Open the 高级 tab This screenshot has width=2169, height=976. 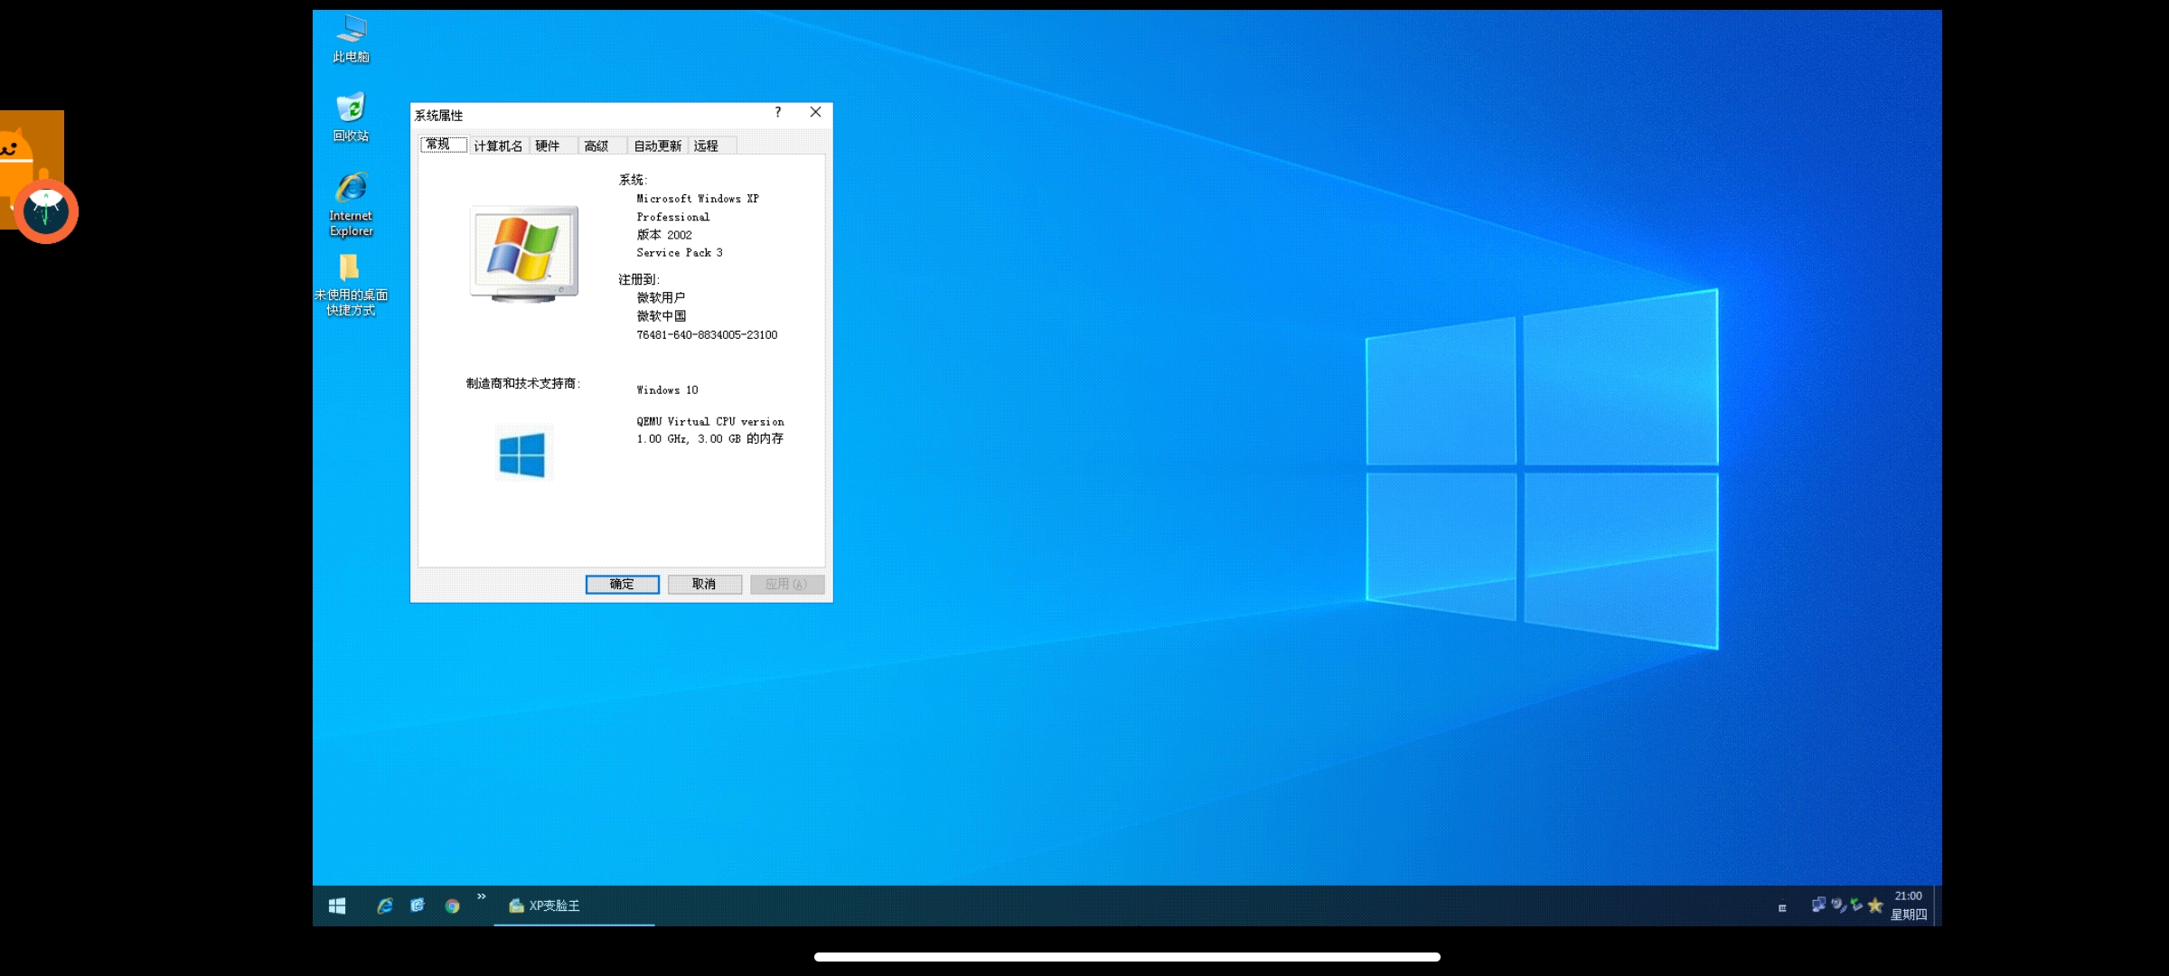(x=602, y=145)
